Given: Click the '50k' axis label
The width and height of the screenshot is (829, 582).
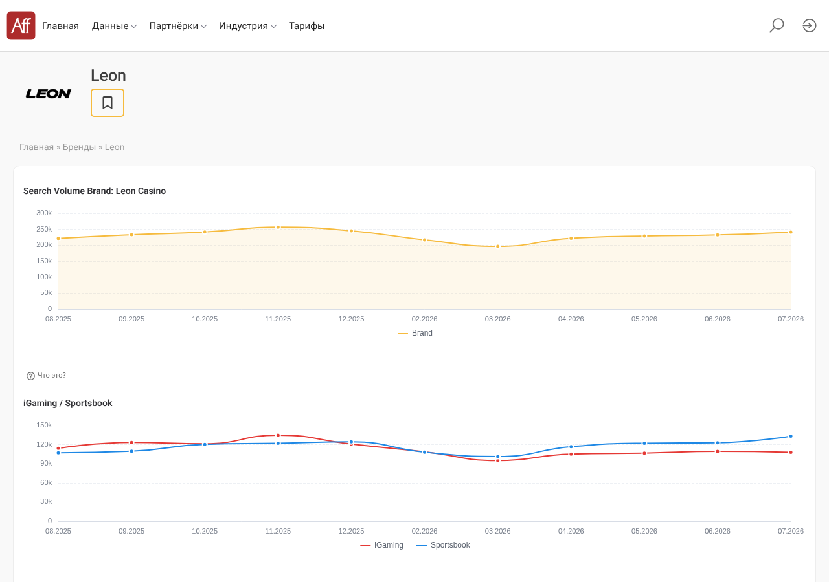Looking at the screenshot, I should tap(46, 292).
